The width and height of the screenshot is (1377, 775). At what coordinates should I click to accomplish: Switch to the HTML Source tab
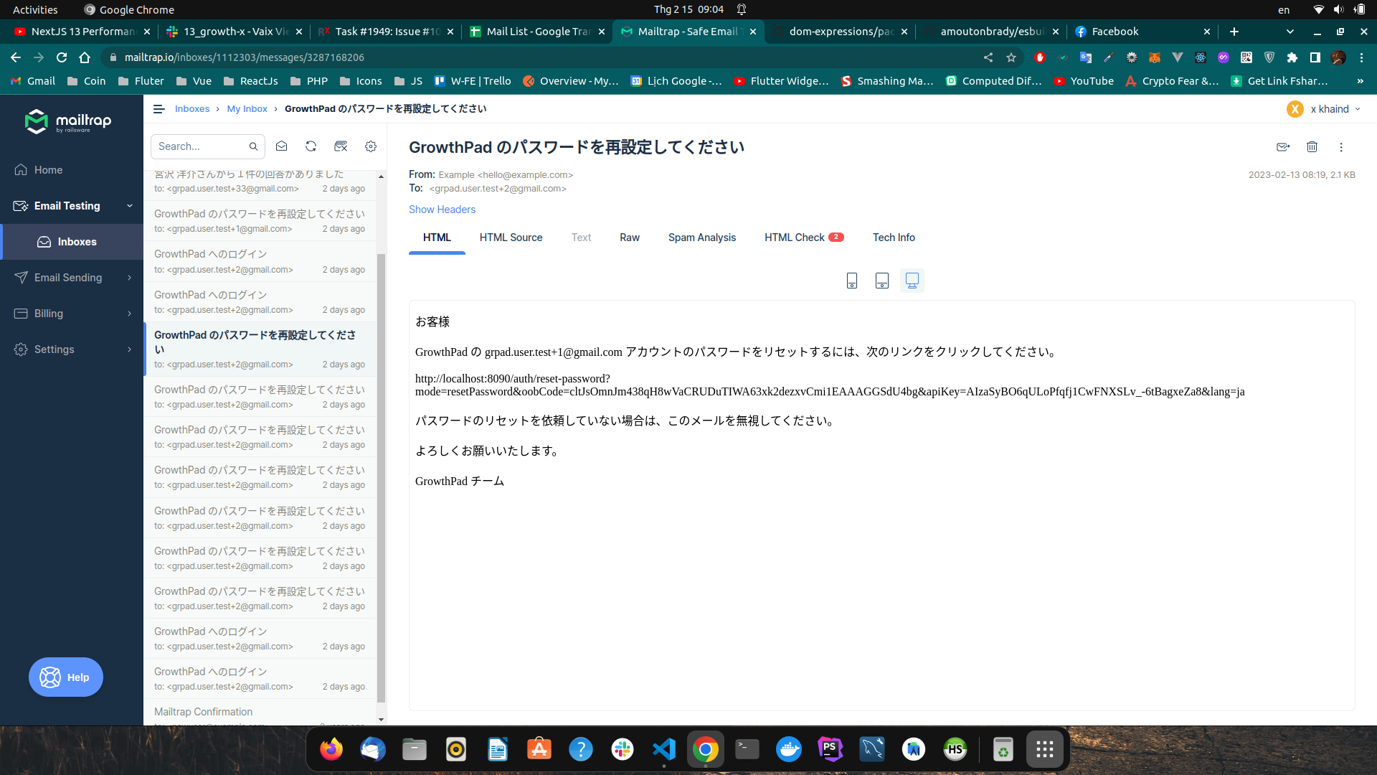pyautogui.click(x=511, y=238)
